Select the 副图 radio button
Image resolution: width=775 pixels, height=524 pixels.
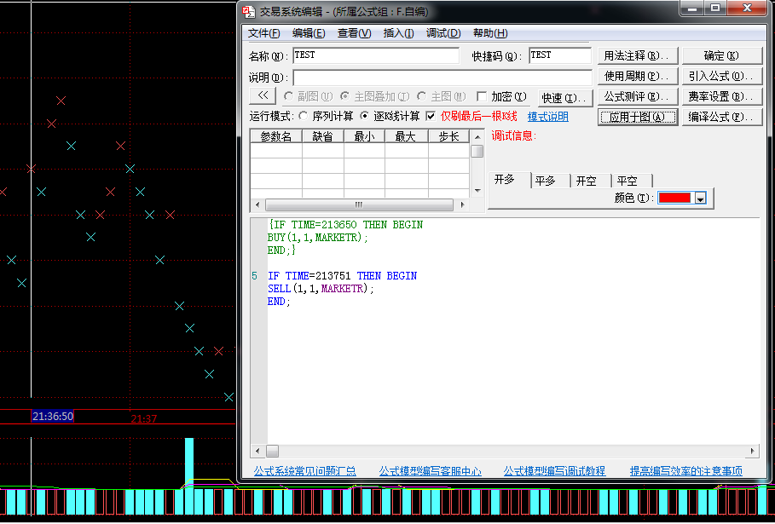[x=289, y=95]
